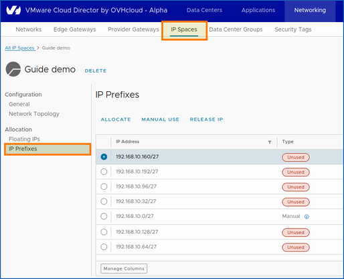
Task: Click the Unused badge for 192.168.10.64/27
Action: click(296, 247)
